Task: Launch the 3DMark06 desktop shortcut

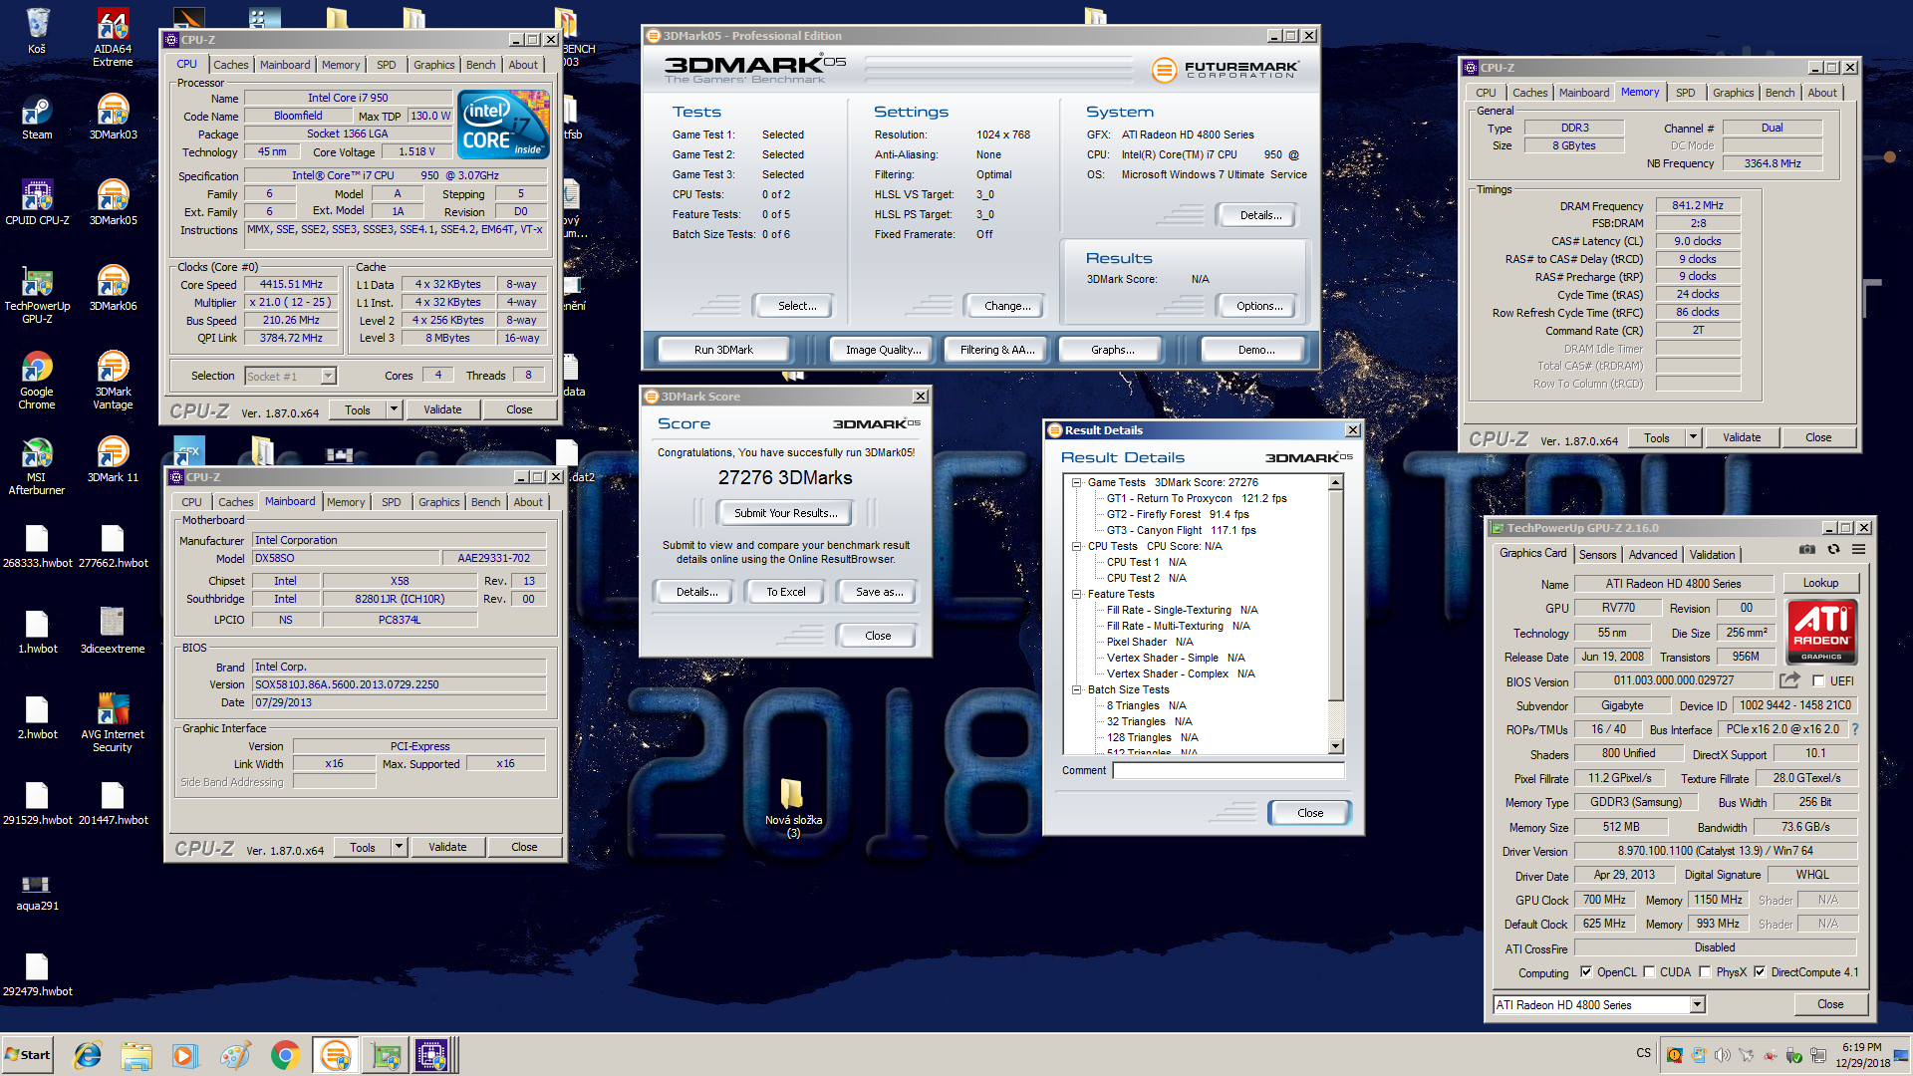Action: pos(113,289)
